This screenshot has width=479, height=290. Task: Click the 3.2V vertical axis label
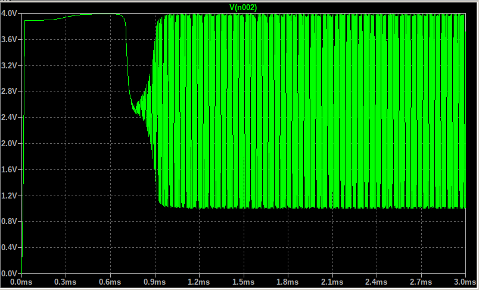click(x=10, y=65)
